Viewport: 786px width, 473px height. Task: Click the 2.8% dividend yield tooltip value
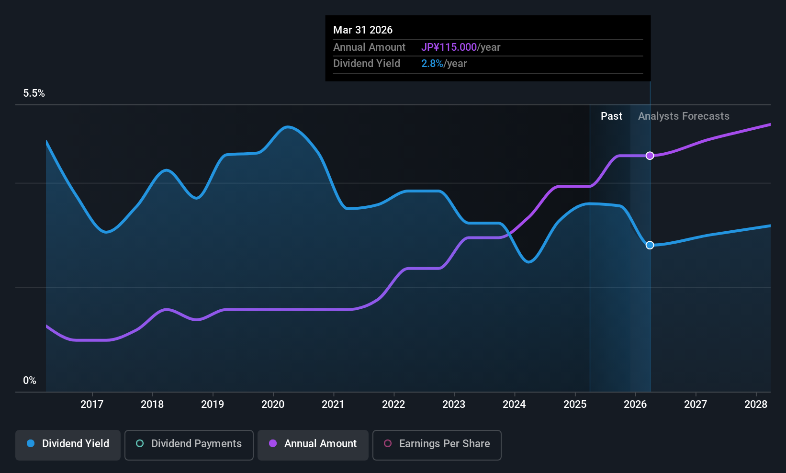point(432,64)
